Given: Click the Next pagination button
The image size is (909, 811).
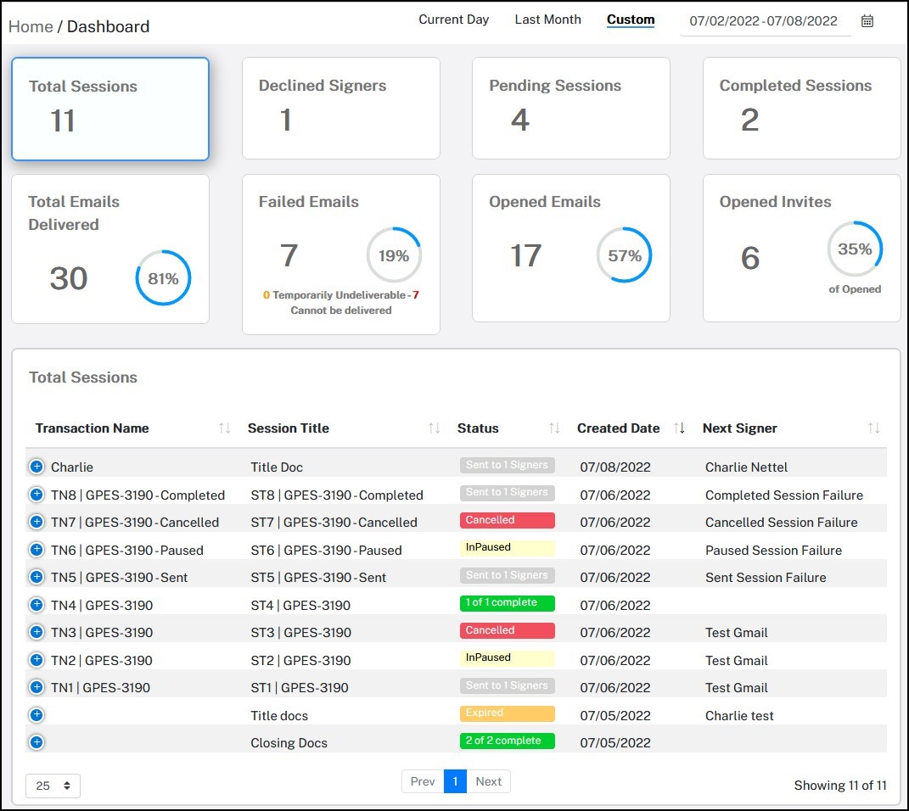Looking at the screenshot, I should [x=488, y=781].
